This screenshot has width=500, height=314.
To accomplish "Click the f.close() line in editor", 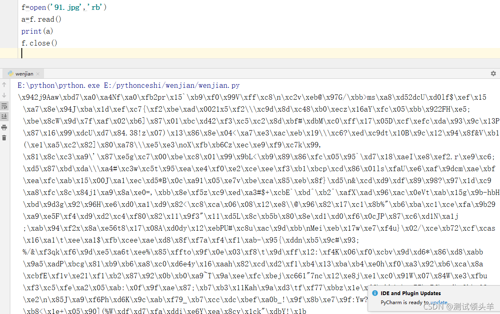I will click(x=39, y=43).
